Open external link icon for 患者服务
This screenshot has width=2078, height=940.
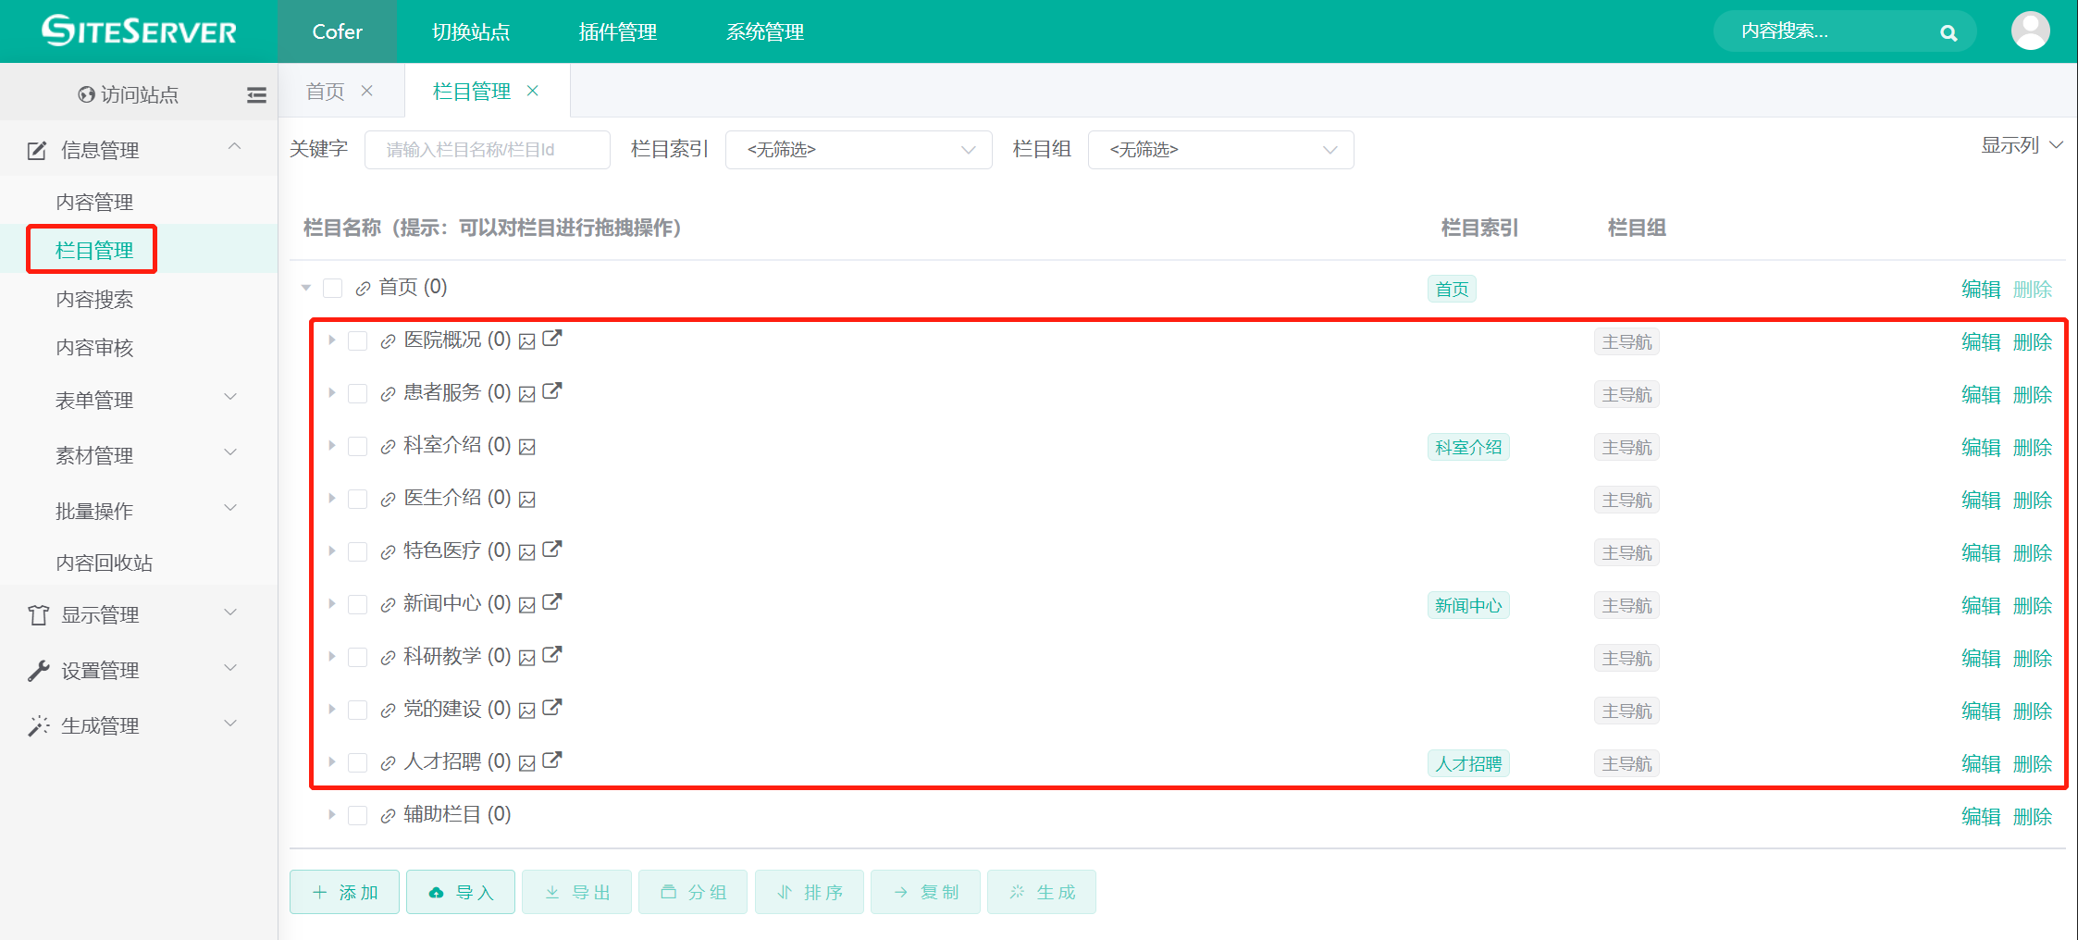(551, 391)
